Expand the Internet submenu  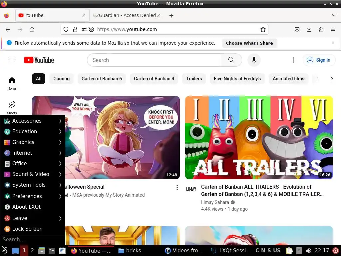tap(33, 153)
